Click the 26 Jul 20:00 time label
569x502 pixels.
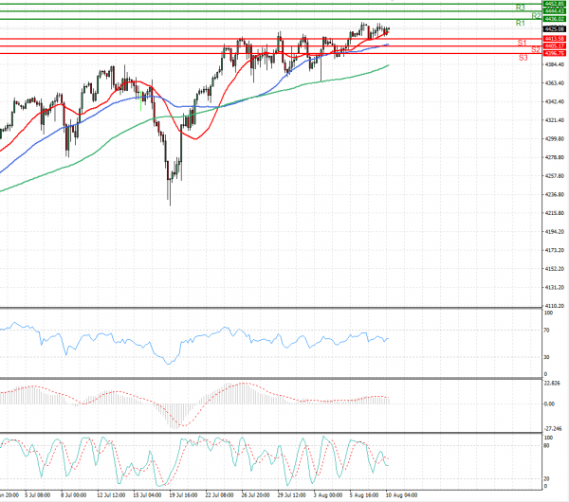click(x=255, y=495)
